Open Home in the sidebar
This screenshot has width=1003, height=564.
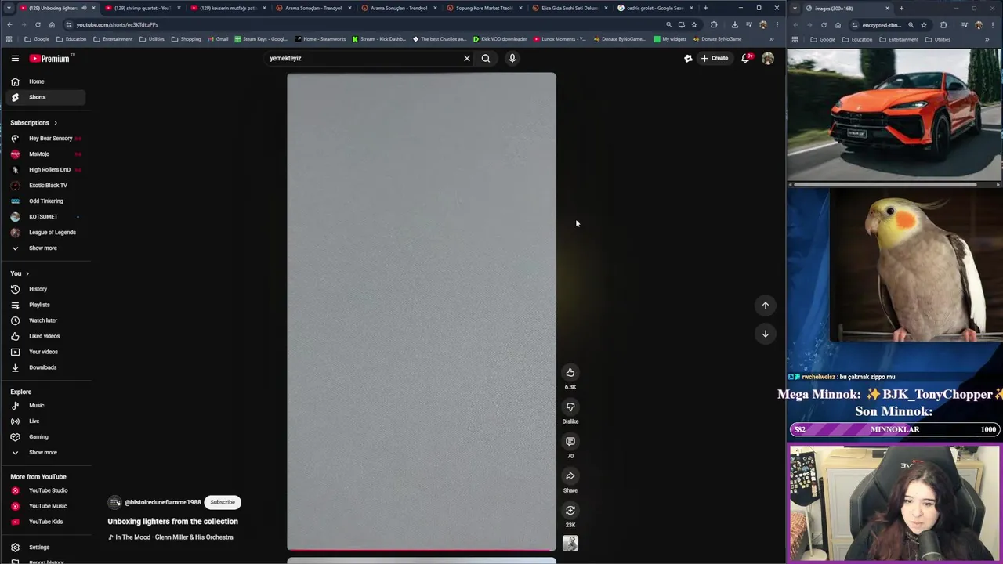tap(47, 81)
